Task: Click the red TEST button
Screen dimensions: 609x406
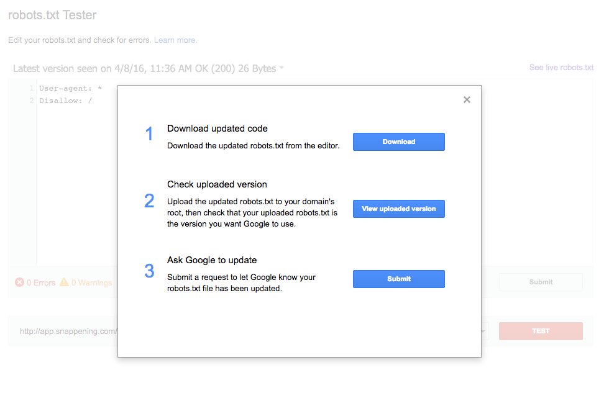Action: [541, 331]
